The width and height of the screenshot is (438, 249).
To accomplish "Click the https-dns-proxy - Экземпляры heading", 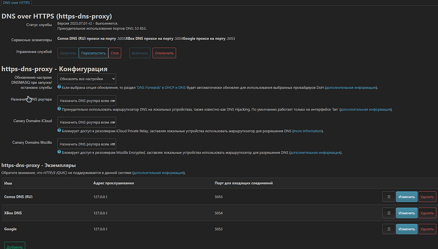I will (39, 165).
